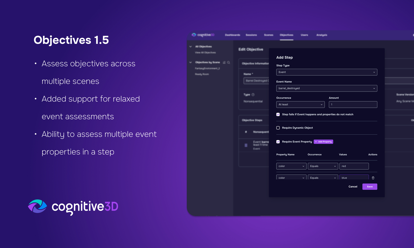The width and height of the screenshot is (414, 248).
Task: Enable Require Dynamic Object checkbox
Action: pos(278,128)
